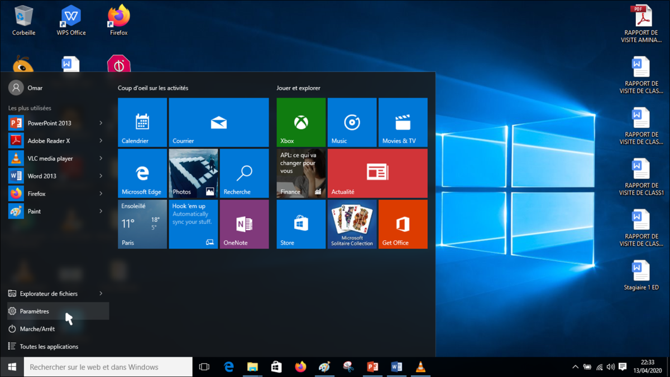The image size is (670, 377).
Task: Open the Action Center notifications
Action: [x=623, y=367]
